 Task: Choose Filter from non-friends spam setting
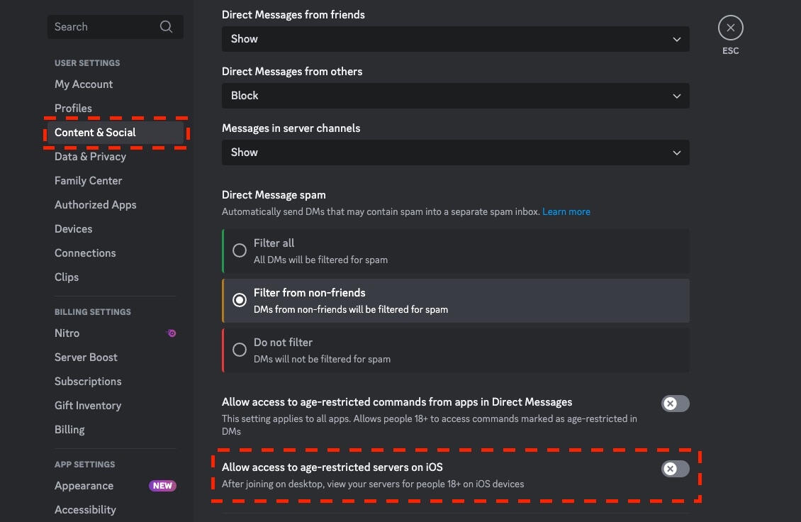pos(240,299)
